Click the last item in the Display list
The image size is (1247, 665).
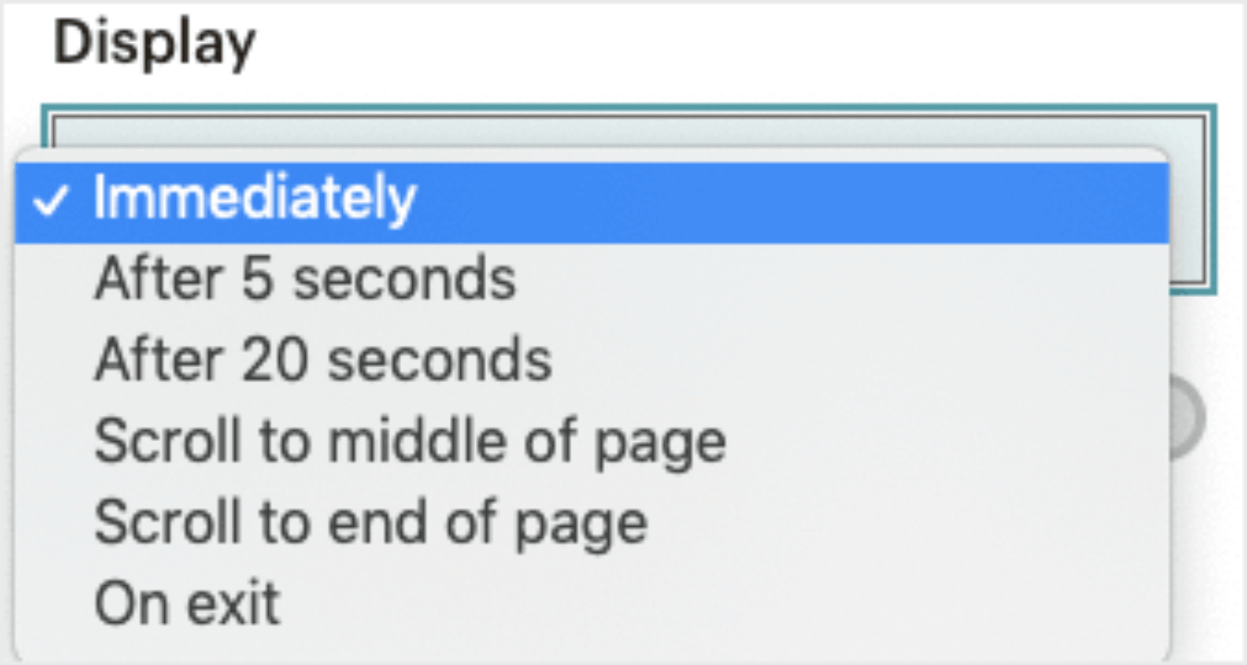click(187, 603)
